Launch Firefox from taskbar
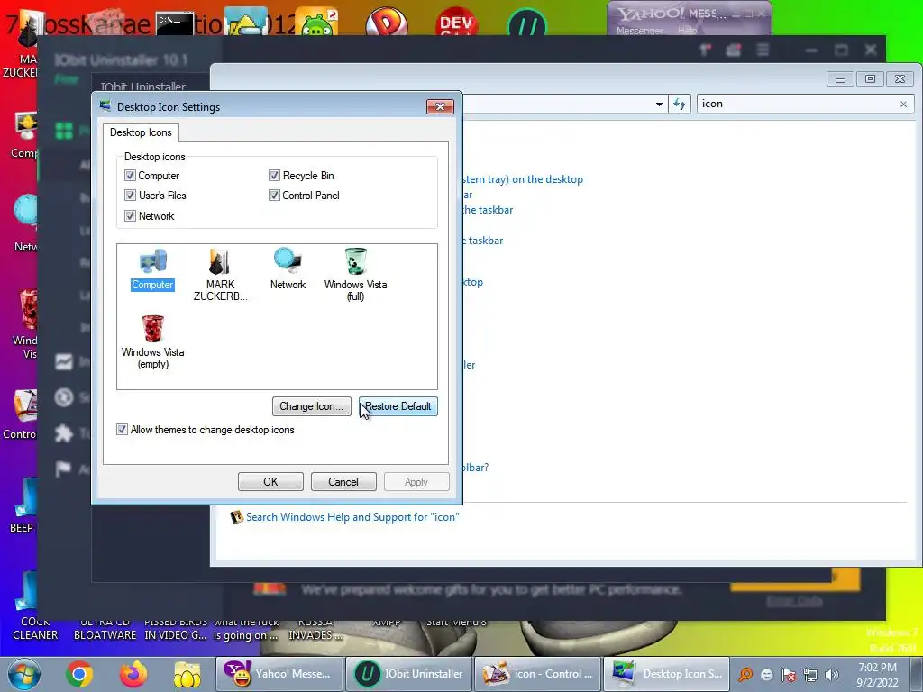Screen dimensions: 923x692 tap(133, 674)
